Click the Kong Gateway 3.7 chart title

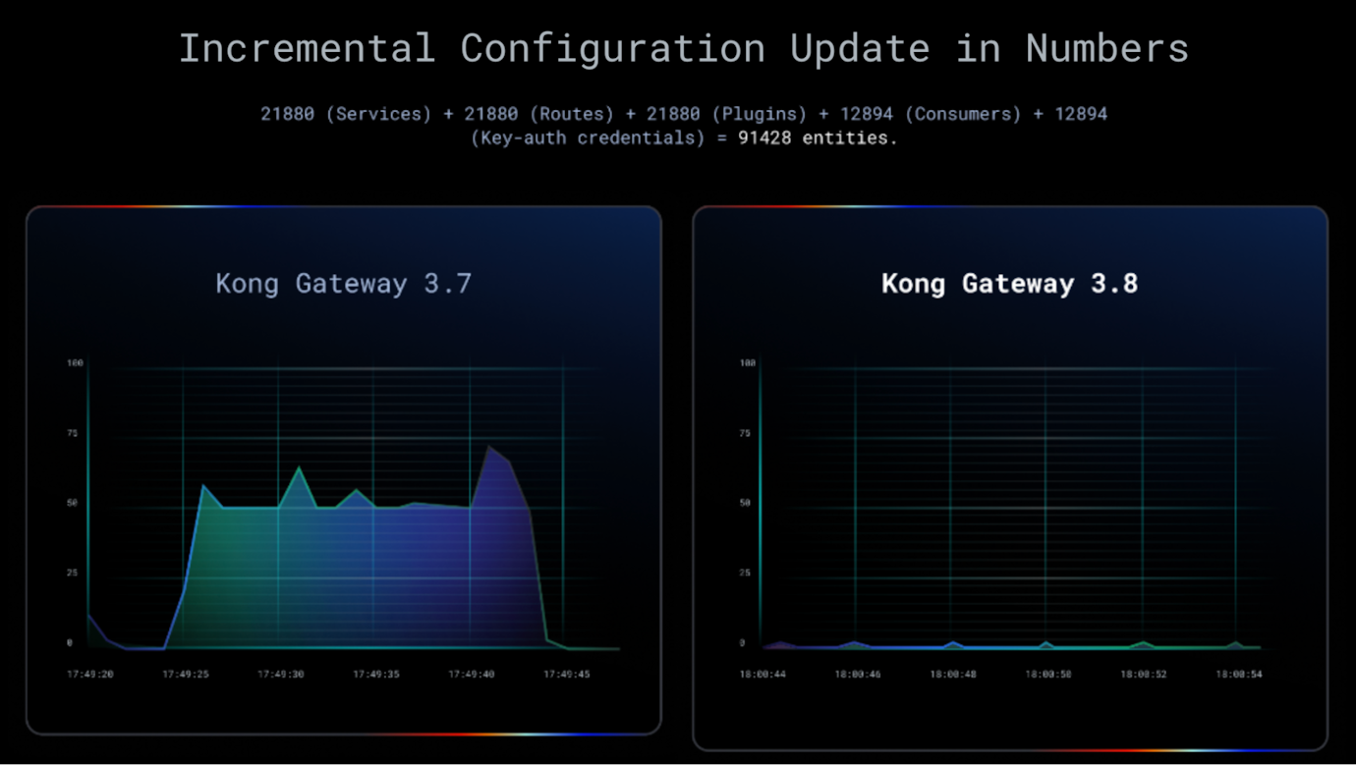[x=343, y=283]
